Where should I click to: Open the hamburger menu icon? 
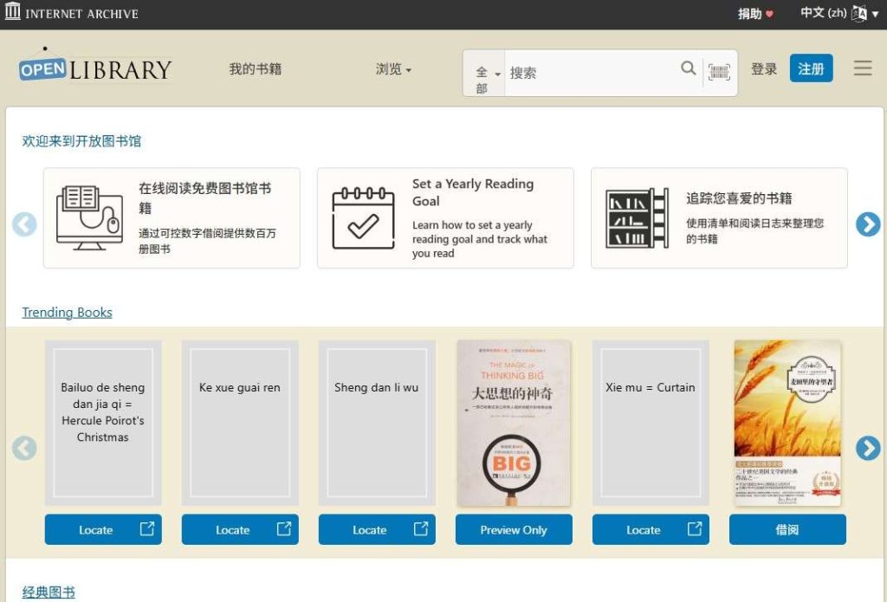point(862,68)
